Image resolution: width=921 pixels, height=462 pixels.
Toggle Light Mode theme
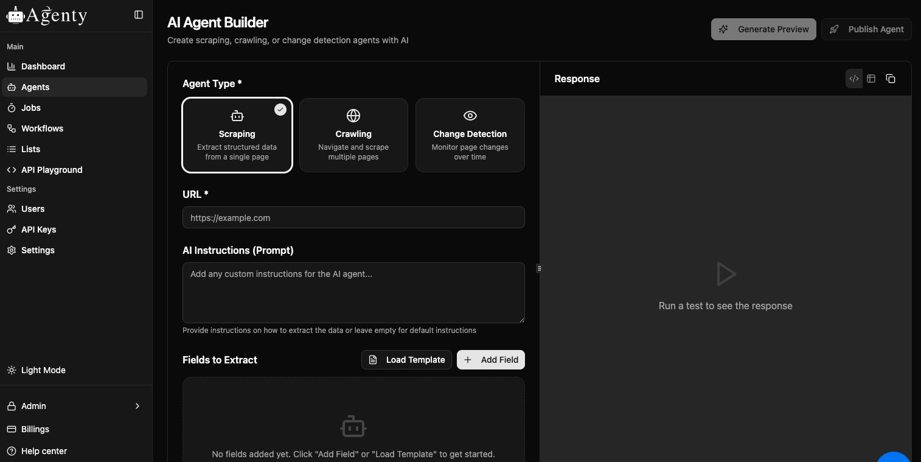click(43, 370)
